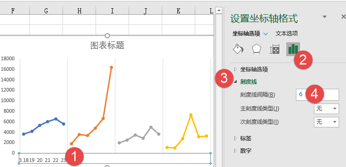Open the task pane options dropdown arrow
The height and width of the screenshot is (167, 346).
click(x=324, y=17)
